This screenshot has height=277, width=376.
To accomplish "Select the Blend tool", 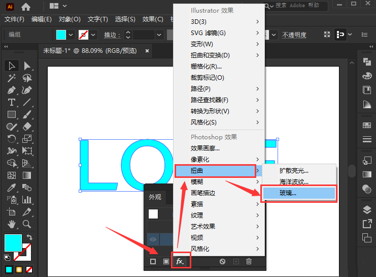I will click(27, 188).
